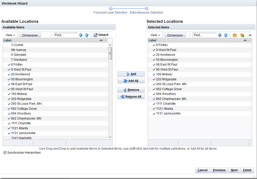Select 1141 Nashville in available list
The width and height of the screenshot is (257, 179).
coord(55,138)
